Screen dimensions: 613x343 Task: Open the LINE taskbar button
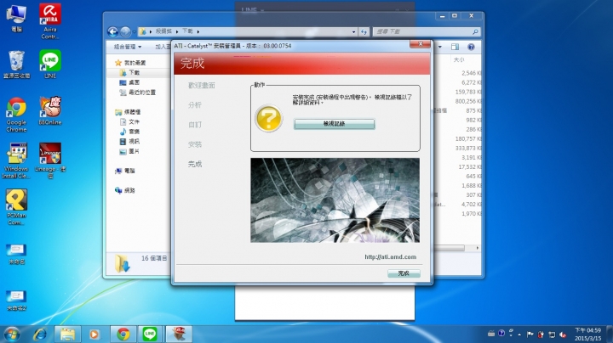(150, 335)
